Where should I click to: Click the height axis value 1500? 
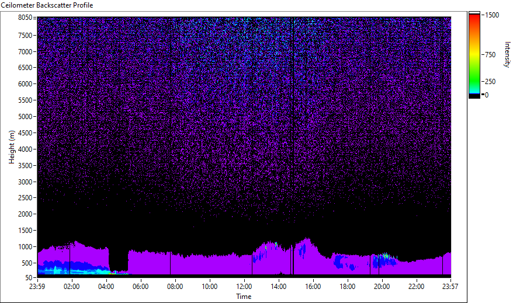tap(25, 231)
